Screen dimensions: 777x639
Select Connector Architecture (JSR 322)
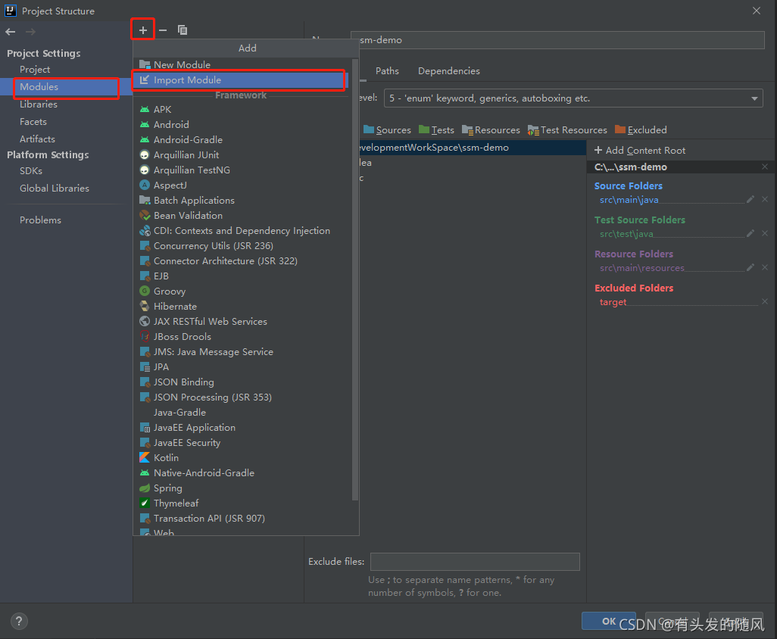tap(243, 261)
